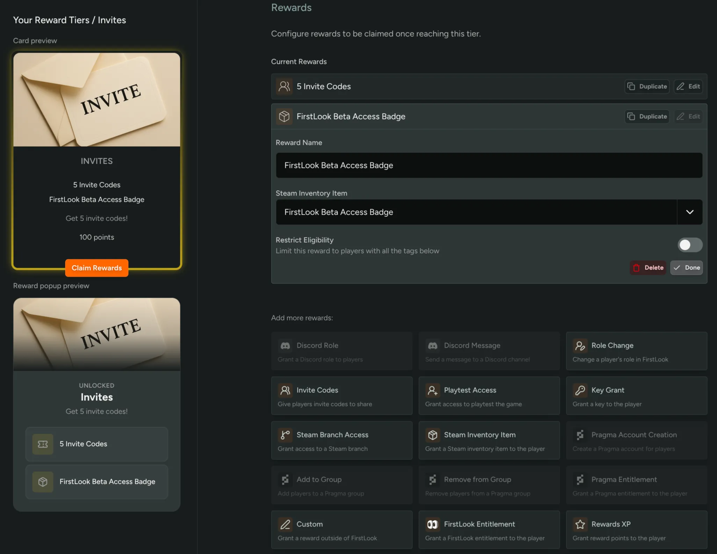Add a FirstLook Entitlement reward
The image size is (717, 554).
(489, 530)
